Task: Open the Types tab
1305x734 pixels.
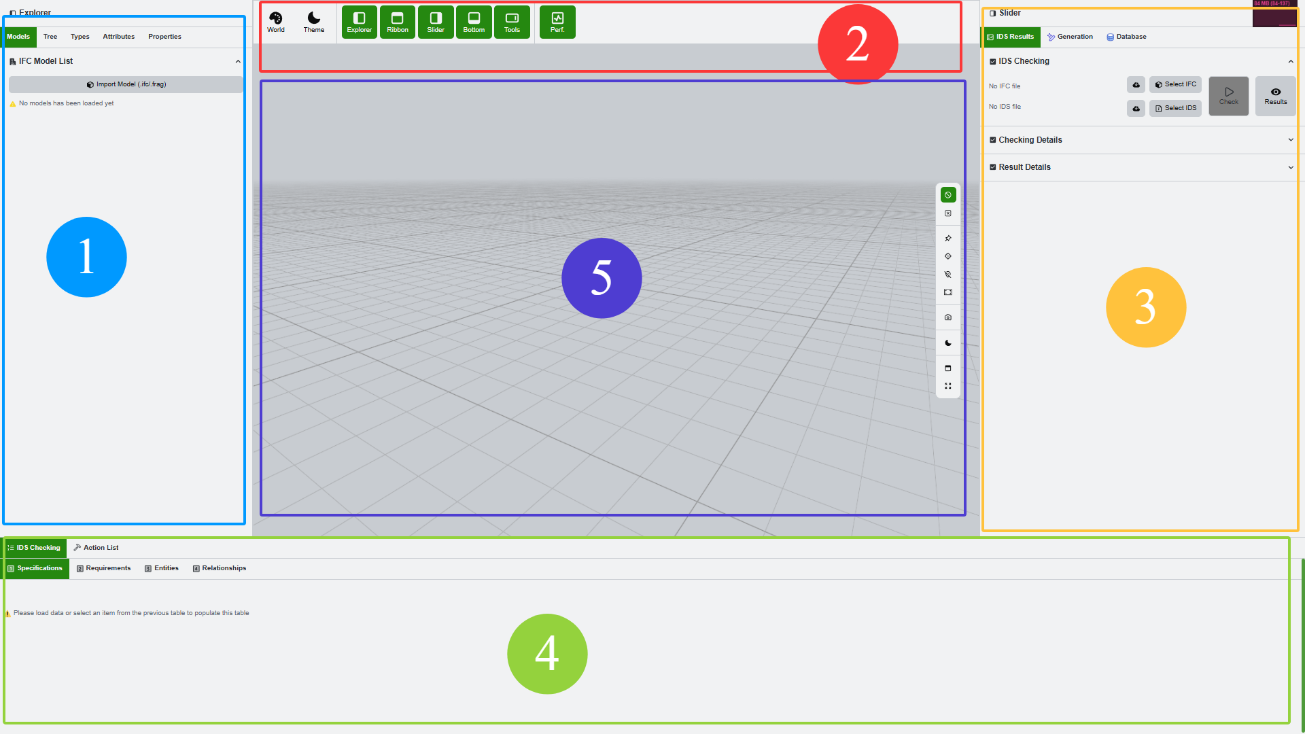Action: tap(80, 37)
